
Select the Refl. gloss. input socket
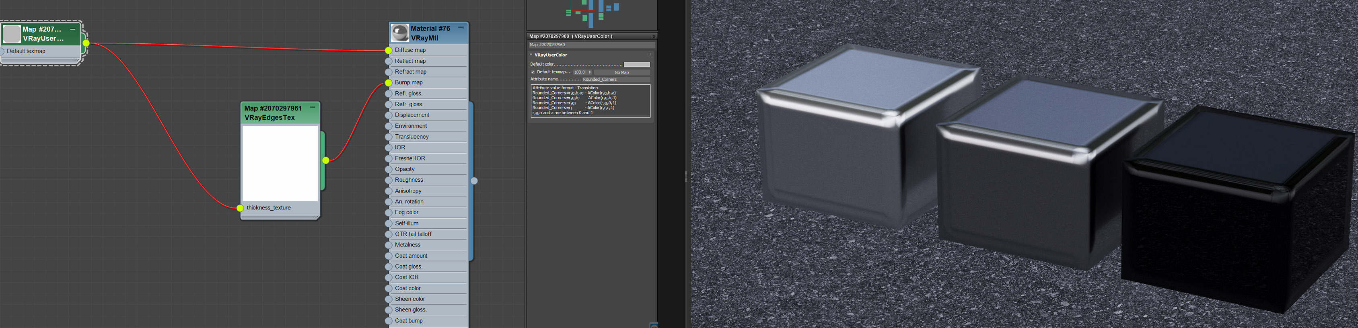point(389,94)
